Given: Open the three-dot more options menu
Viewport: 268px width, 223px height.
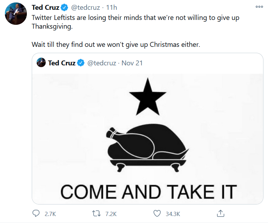Looking at the screenshot, I should pyautogui.click(x=259, y=7).
